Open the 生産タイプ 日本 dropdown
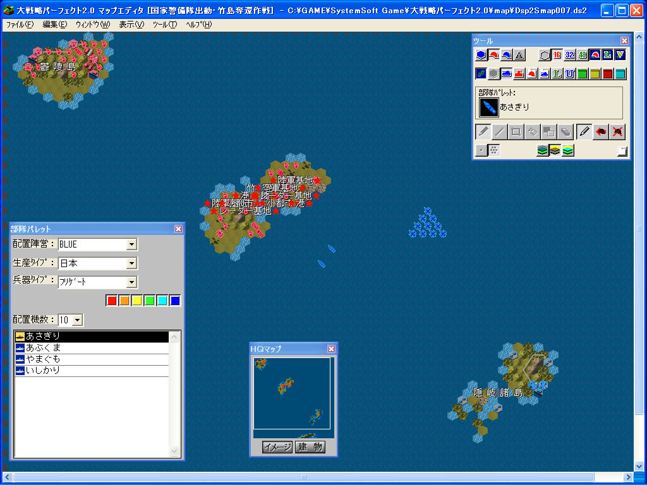Screen dimensions: 647x485 click(x=131, y=263)
